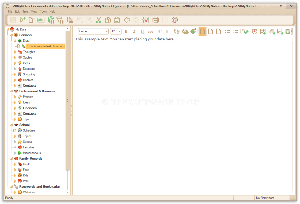Toggle center paragraph alignment
The image size is (300, 204).
tap(210, 31)
